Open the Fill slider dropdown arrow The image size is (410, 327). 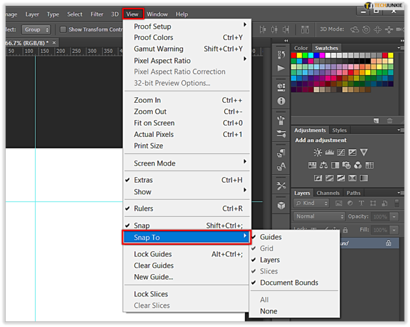[394, 230]
